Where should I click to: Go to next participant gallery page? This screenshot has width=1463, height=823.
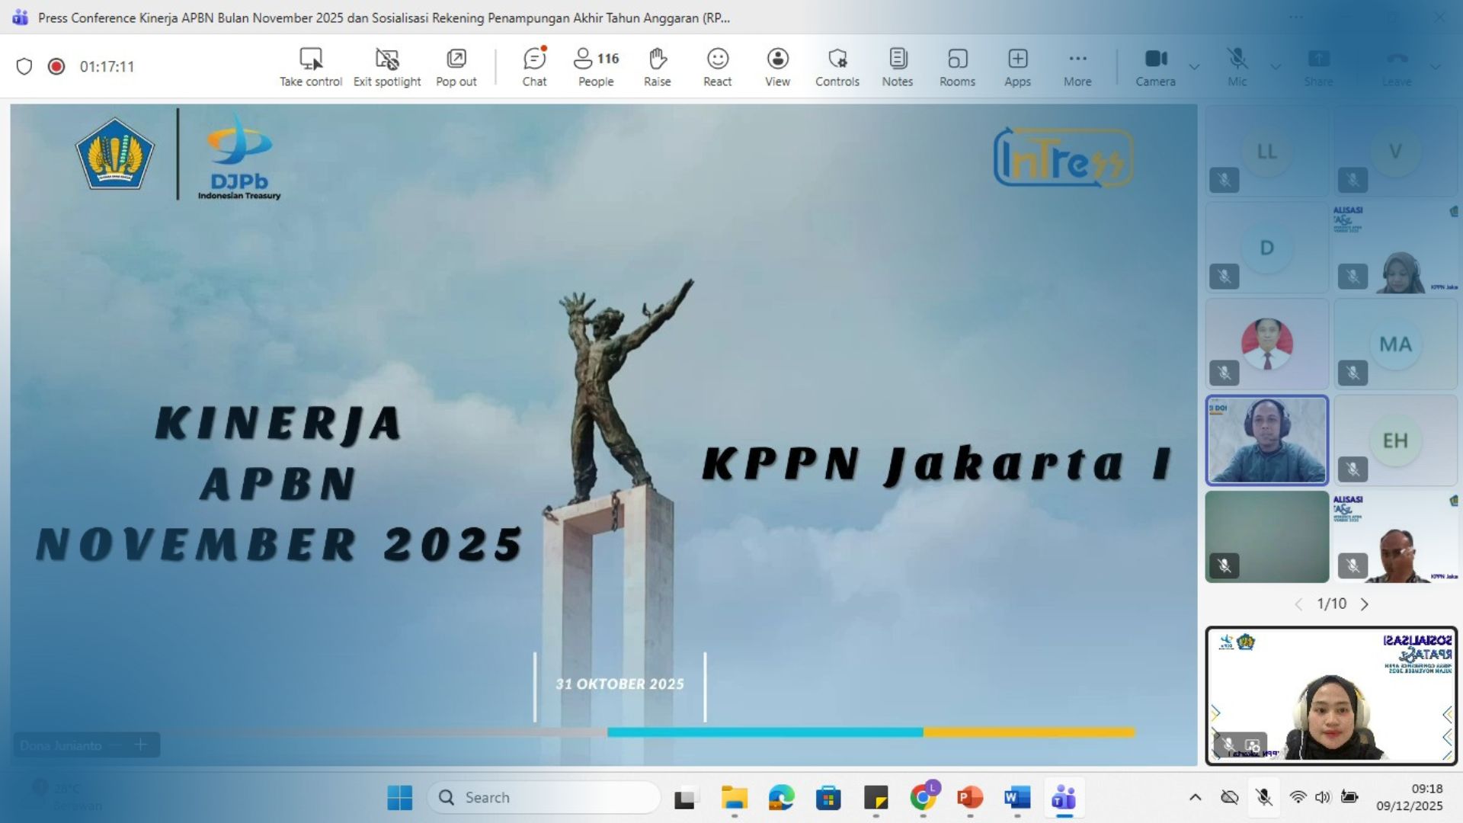pyautogui.click(x=1365, y=604)
